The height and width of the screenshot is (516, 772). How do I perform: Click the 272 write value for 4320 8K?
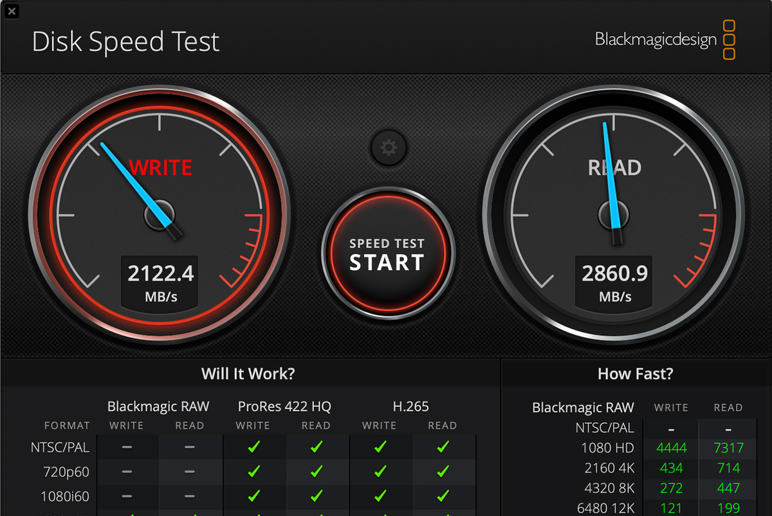point(672,488)
